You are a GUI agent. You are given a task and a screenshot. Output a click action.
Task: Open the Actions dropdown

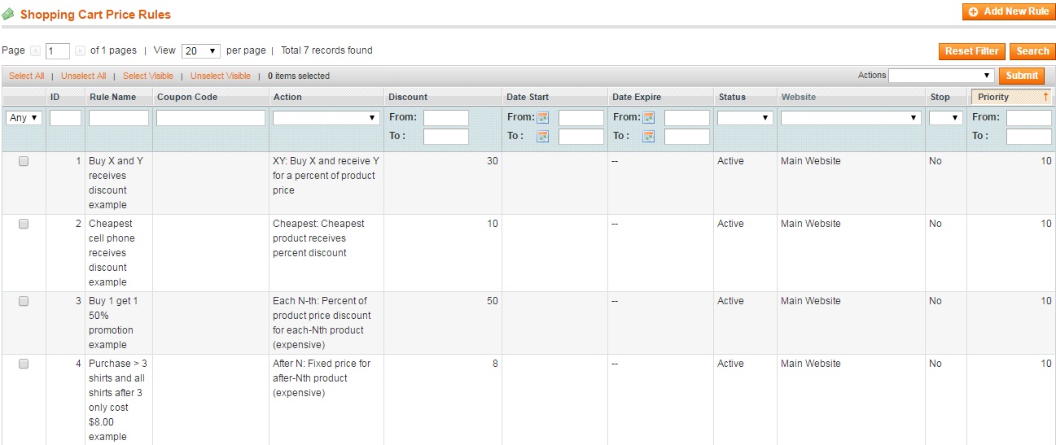pos(941,76)
